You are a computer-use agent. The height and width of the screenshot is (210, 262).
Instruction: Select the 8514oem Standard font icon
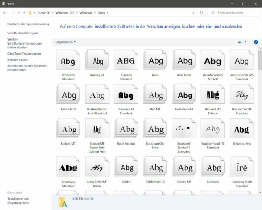point(68,60)
